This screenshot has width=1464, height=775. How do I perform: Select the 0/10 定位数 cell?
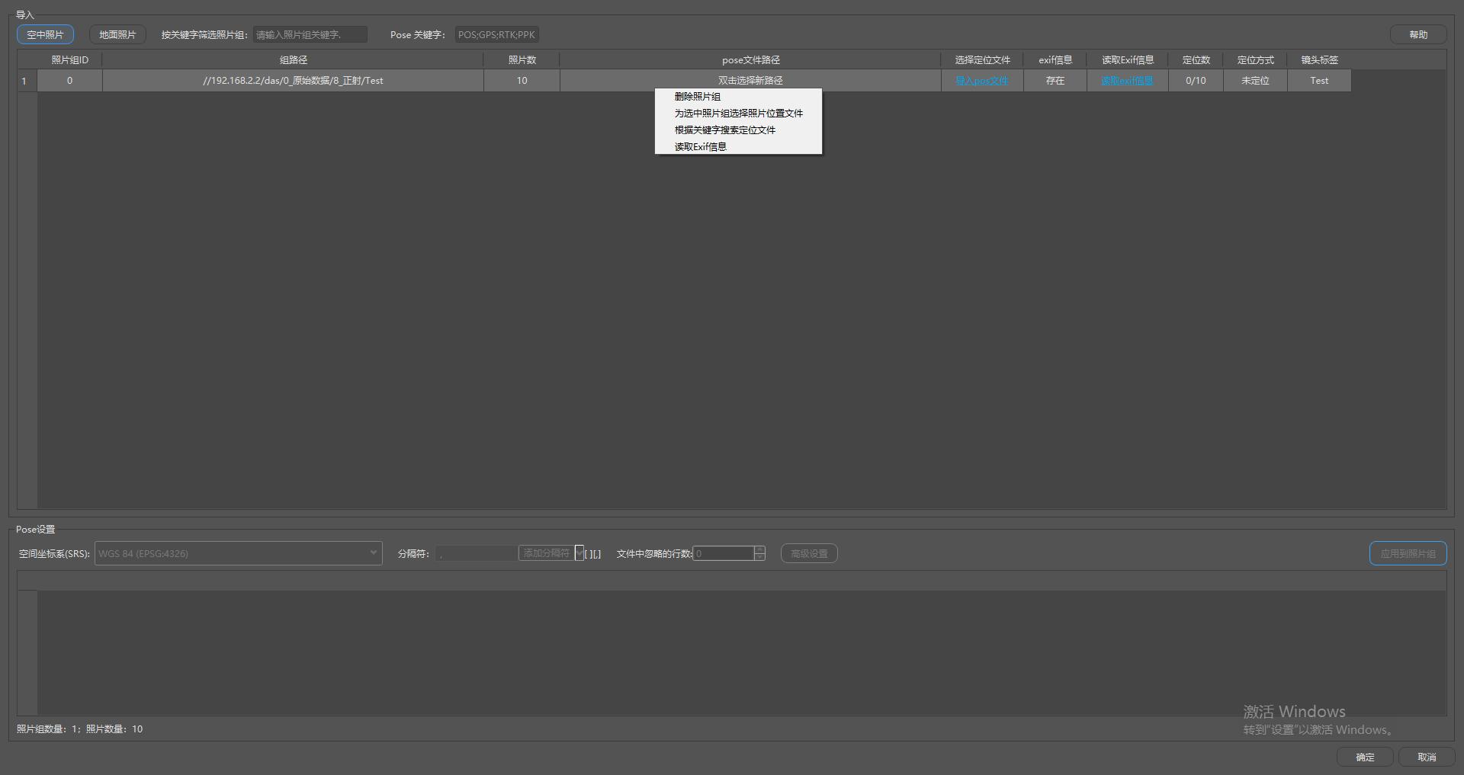(1196, 81)
